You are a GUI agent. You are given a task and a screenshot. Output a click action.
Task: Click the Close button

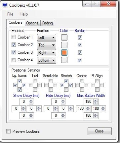click(x=100, y=131)
